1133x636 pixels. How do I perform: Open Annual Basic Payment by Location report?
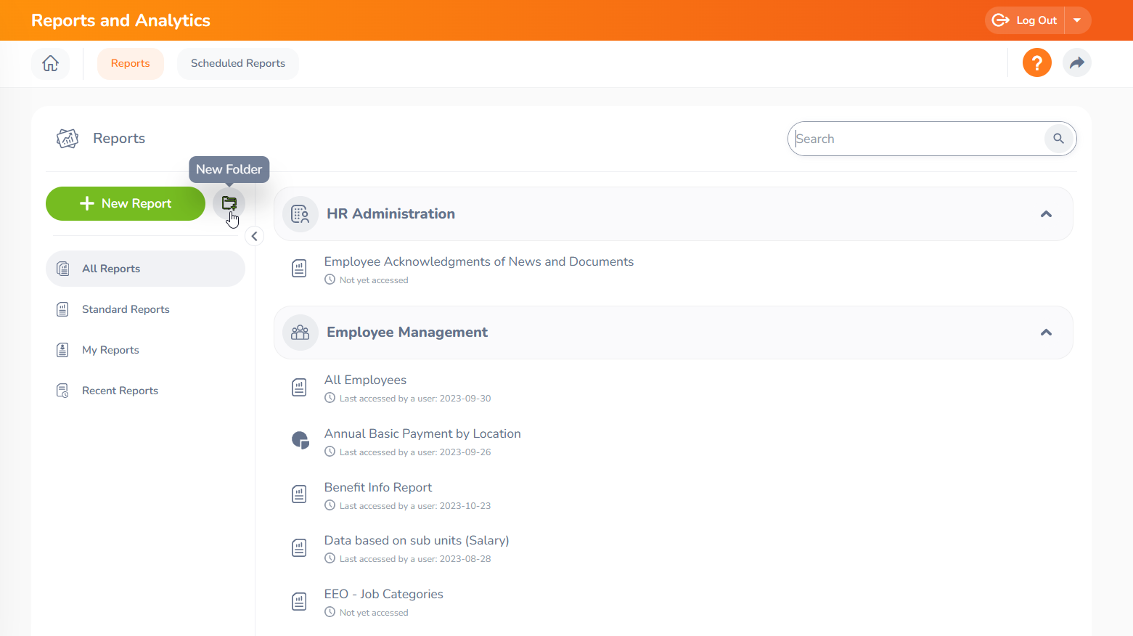pos(422,433)
